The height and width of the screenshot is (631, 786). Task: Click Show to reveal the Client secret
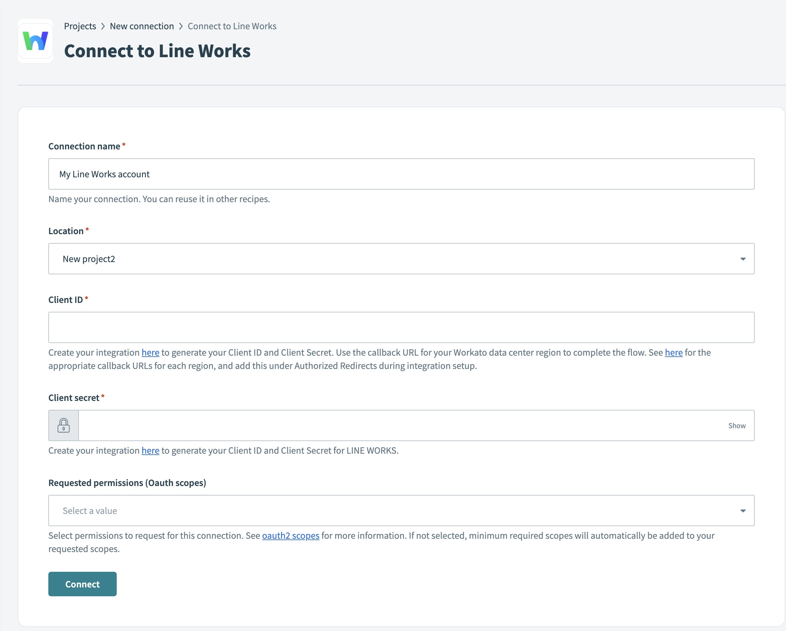[737, 425]
